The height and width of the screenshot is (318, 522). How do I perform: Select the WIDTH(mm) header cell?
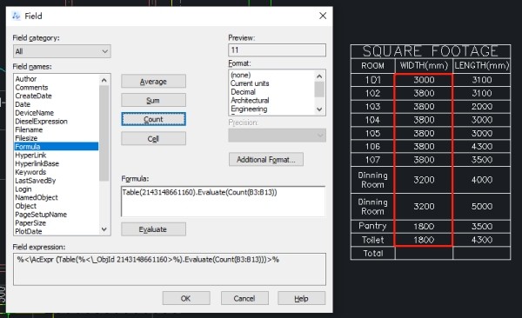pyautogui.click(x=424, y=65)
